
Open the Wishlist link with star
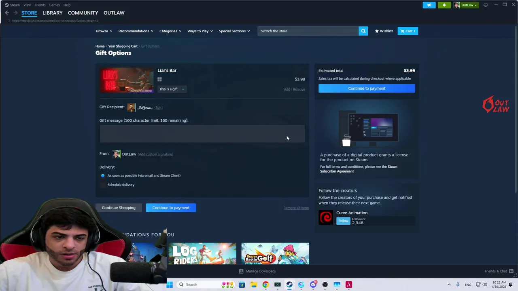click(384, 31)
